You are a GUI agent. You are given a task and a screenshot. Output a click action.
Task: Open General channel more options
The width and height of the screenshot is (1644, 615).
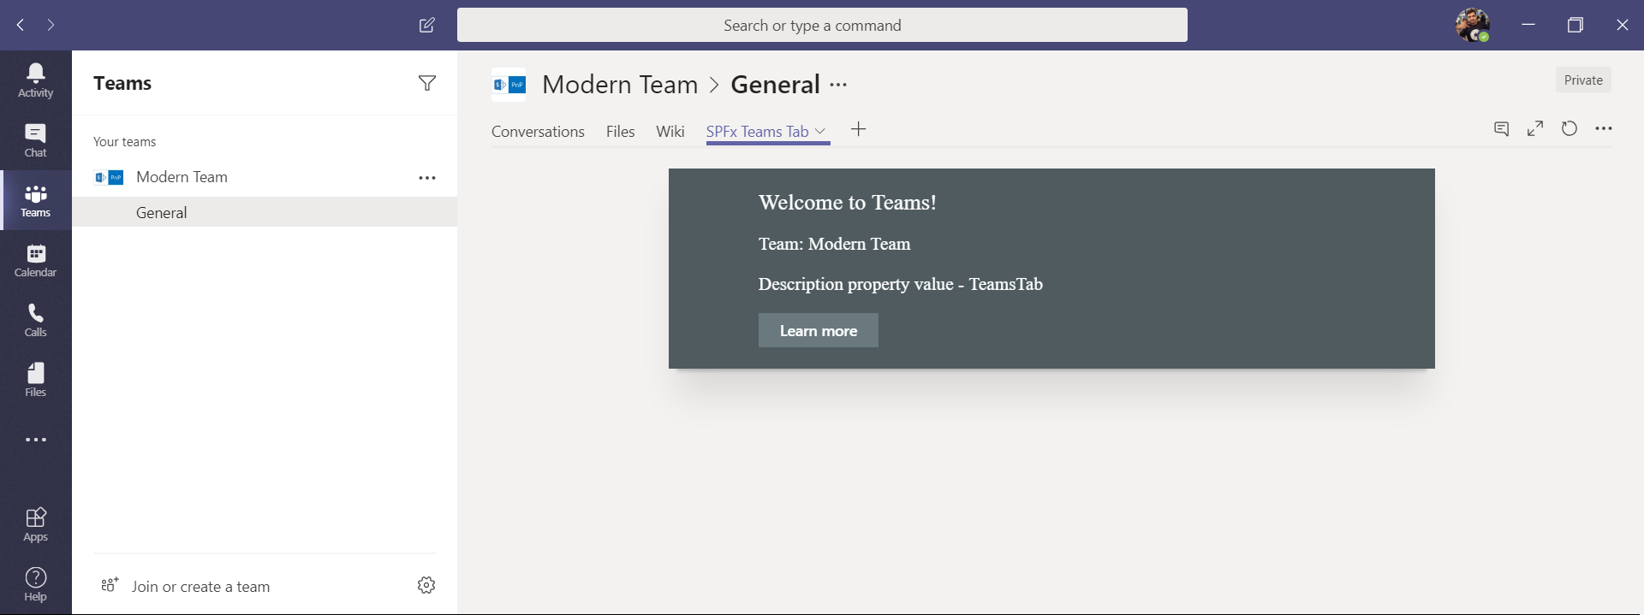838,85
